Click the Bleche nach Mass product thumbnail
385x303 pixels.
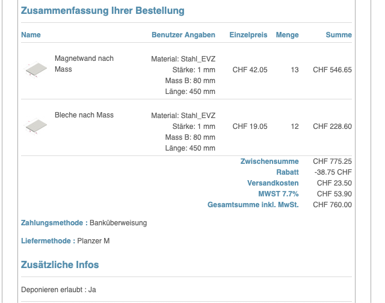coord(36,127)
